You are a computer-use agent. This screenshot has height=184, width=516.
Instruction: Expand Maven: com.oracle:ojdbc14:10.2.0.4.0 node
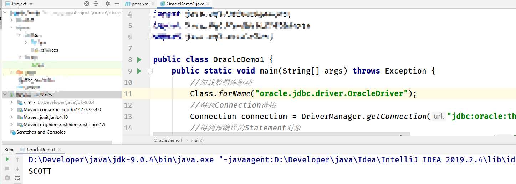click(12, 109)
